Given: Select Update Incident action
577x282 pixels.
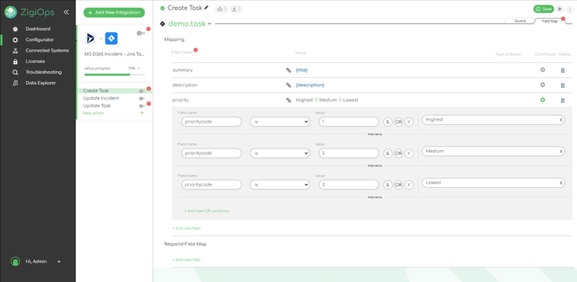Looking at the screenshot, I should 101,98.
